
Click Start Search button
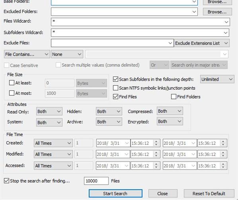pyautogui.click(x=115, y=194)
